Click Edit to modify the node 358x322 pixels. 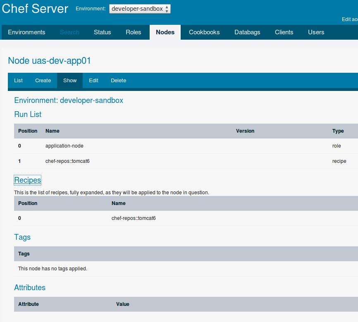[x=93, y=80]
